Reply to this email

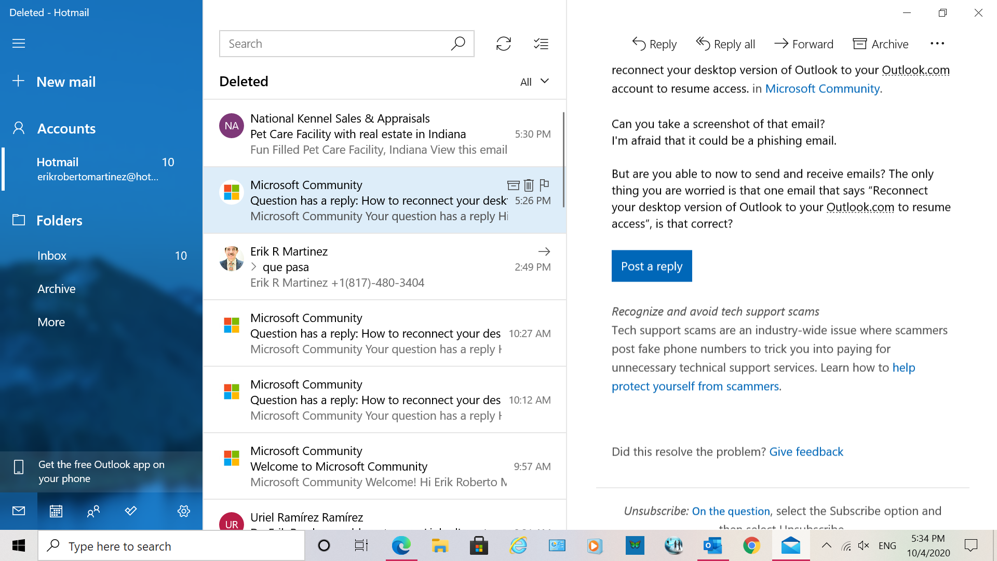654,44
